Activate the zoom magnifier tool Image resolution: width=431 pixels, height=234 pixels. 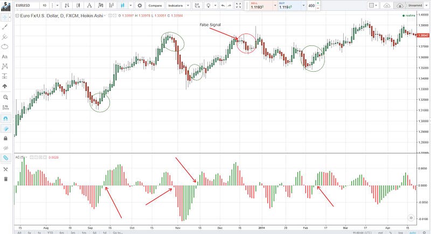(x=5, y=98)
